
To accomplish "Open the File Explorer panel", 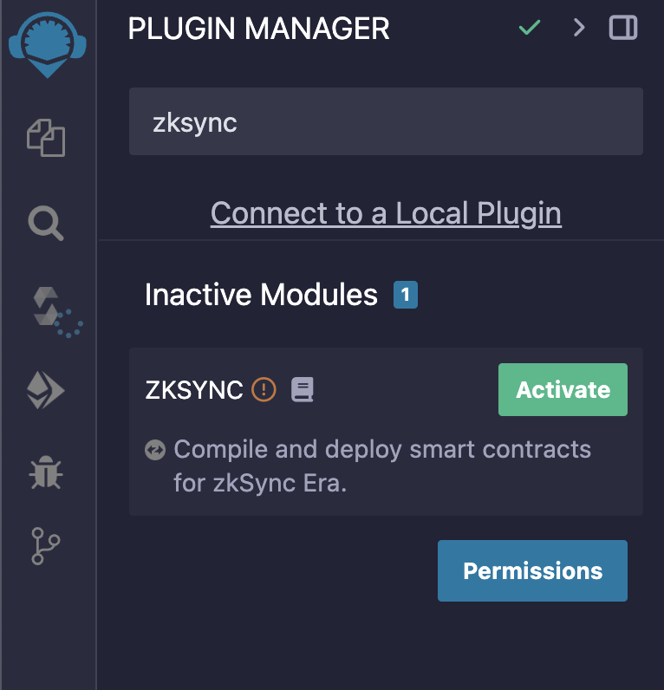I will [x=47, y=138].
